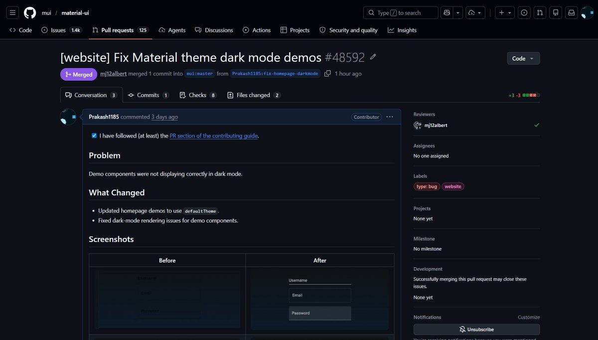Open the 'website' label
Image resolution: width=598 pixels, height=340 pixels.
pos(453,187)
